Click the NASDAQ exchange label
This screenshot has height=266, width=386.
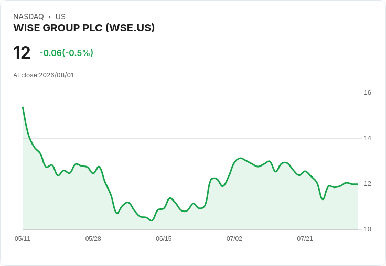click(28, 16)
